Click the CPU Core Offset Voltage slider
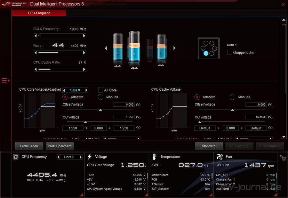Image resolution: width=288 pixels, height=198 pixels. pyautogui.click(x=100, y=110)
